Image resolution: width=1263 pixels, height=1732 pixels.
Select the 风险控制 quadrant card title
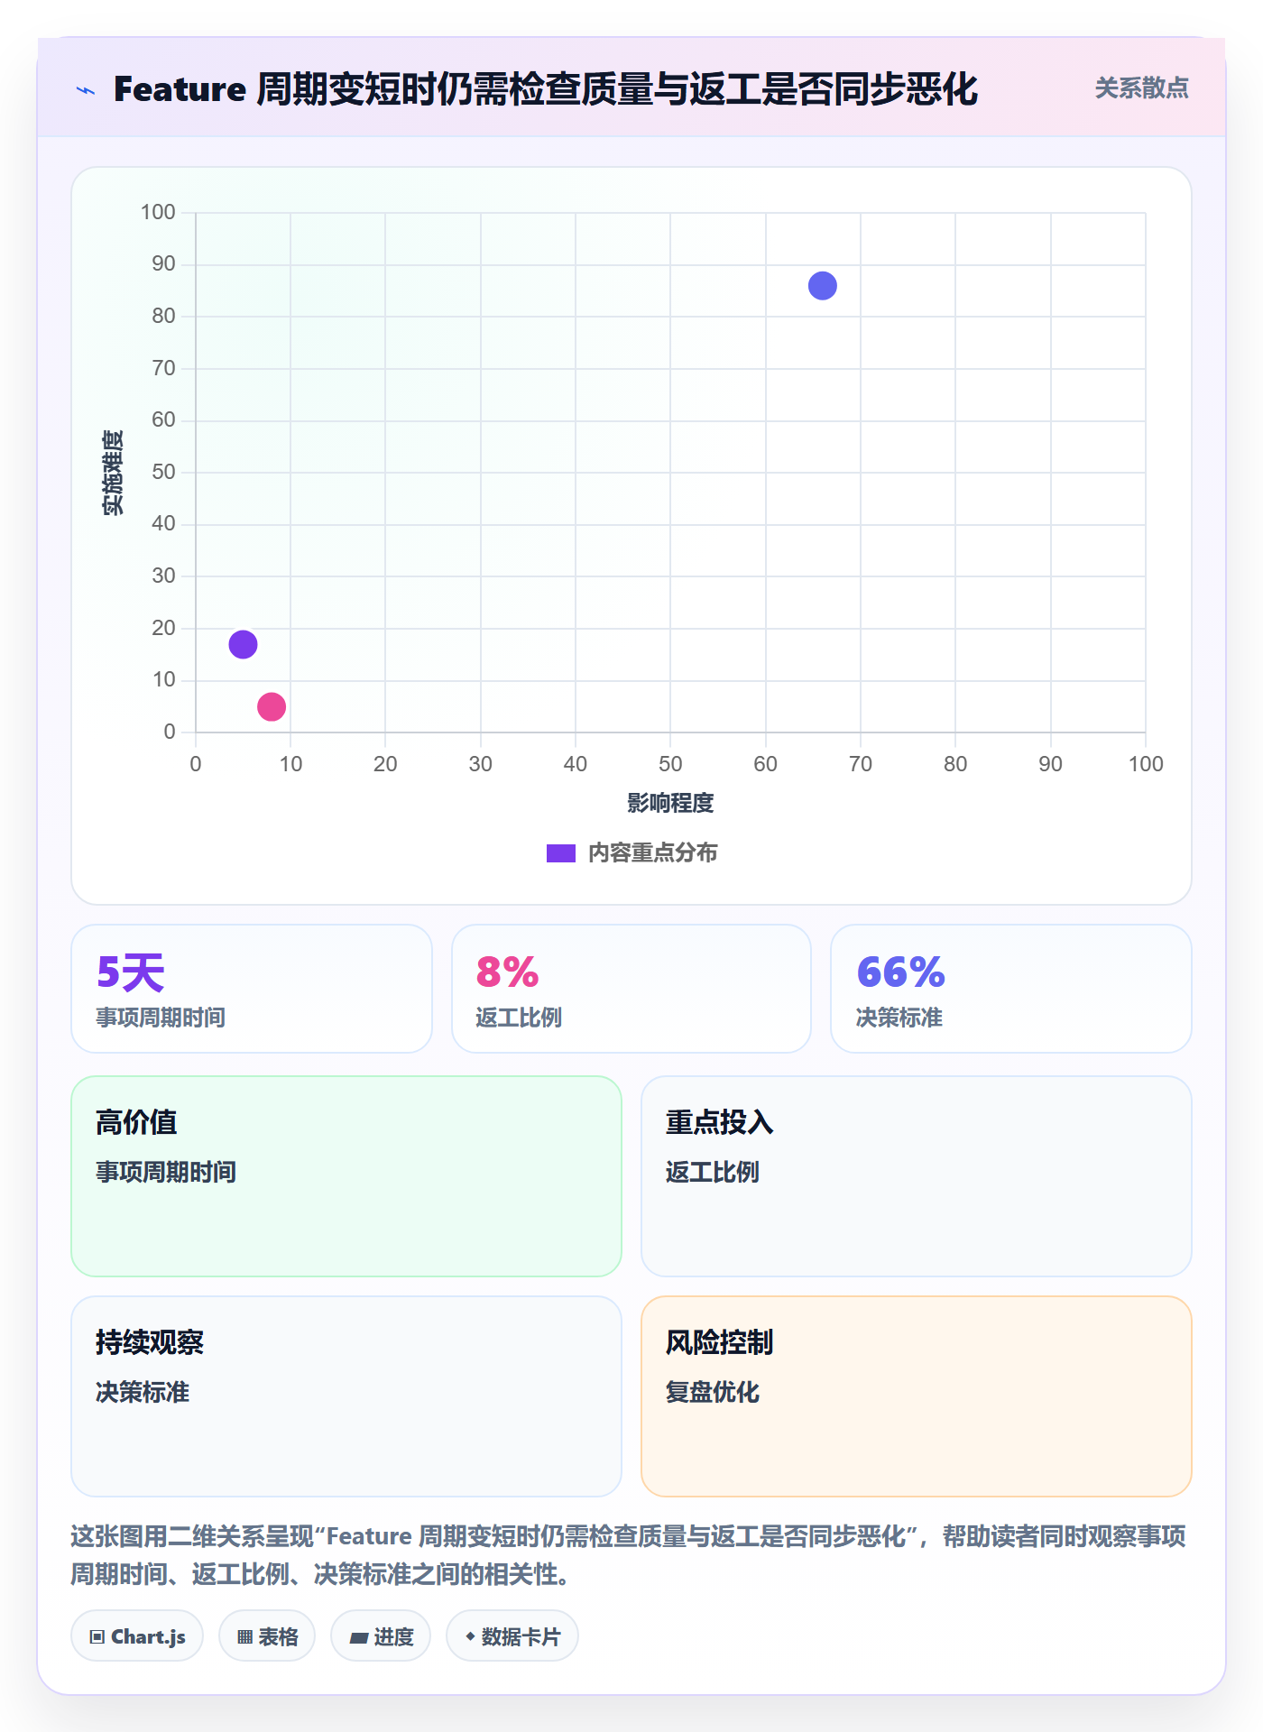[719, 1342]
